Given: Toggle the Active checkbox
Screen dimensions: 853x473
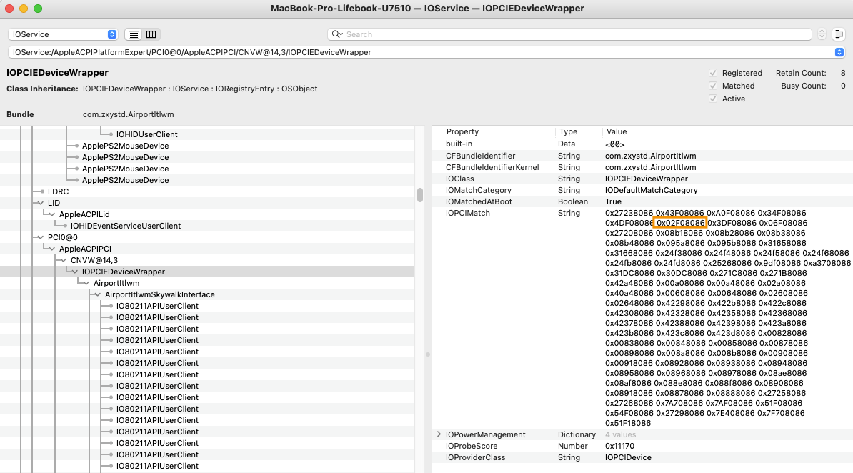Looking at the screenshot, I should [x=713, y=99].
